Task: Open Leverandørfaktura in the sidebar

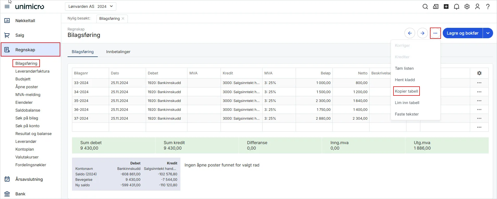Action: tap(32, 71)
